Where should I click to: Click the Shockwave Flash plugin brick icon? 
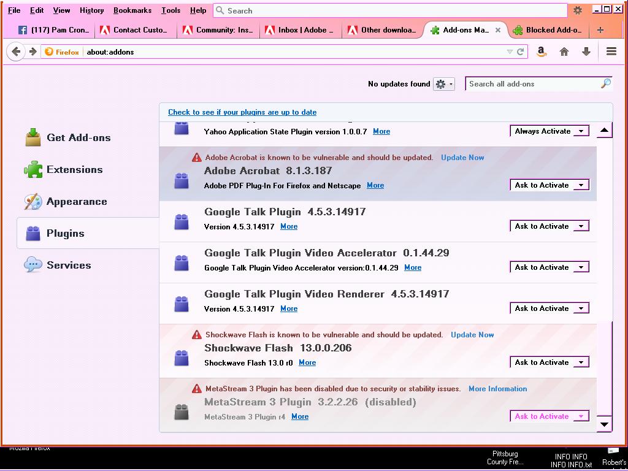182,358
